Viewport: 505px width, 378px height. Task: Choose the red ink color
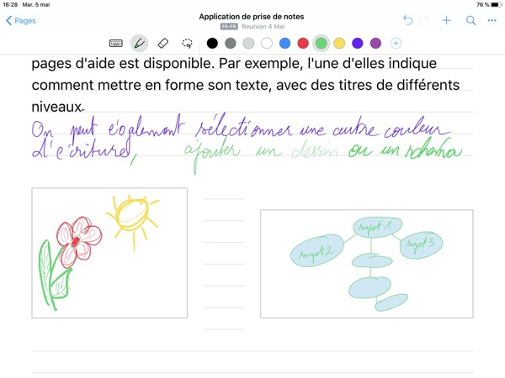pyautogui.click(x=303, y=43)
